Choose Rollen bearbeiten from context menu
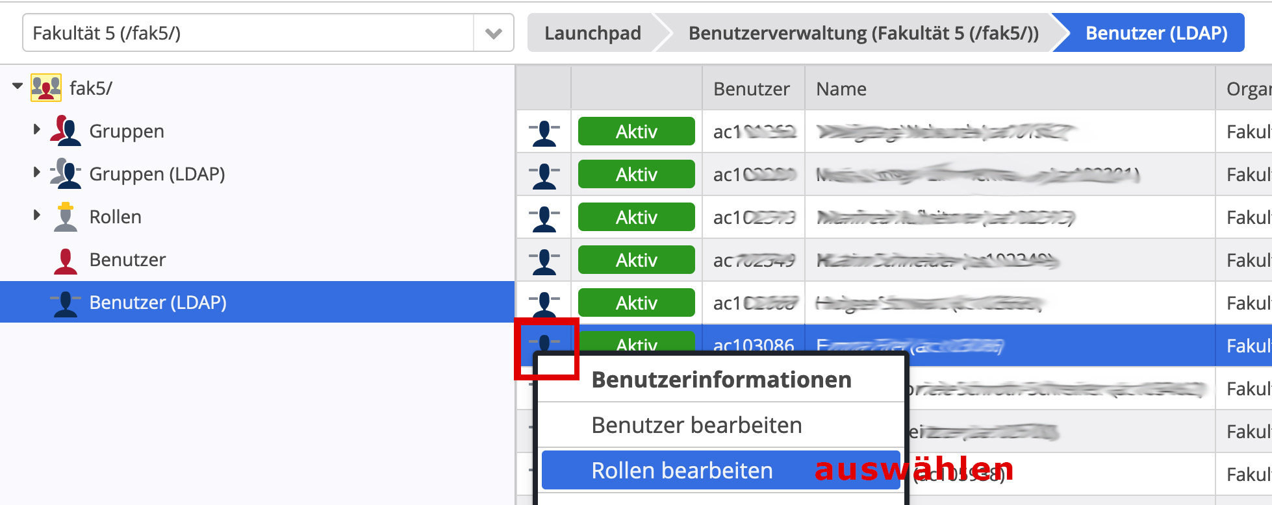1272x505 pixels. click(721, 470)
